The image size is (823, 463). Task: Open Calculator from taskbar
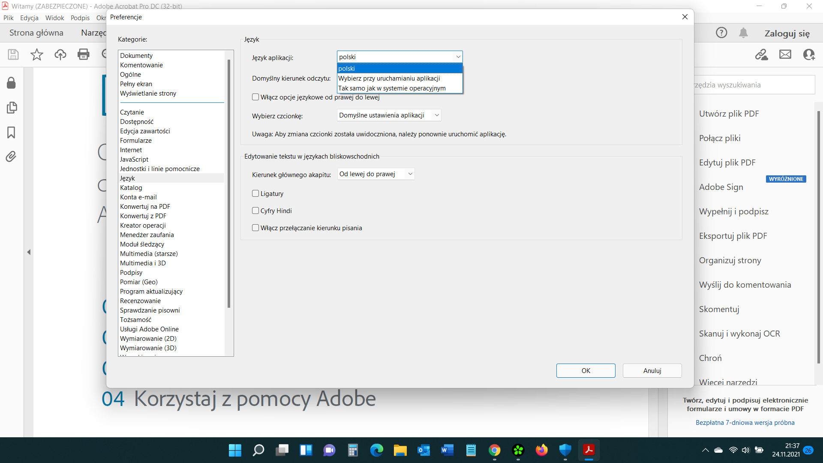[x=353, y=450]
